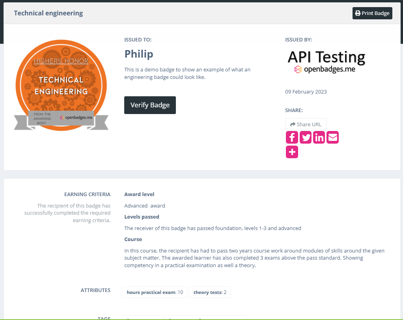Click the Levels passed heading

tap(142, 217)
